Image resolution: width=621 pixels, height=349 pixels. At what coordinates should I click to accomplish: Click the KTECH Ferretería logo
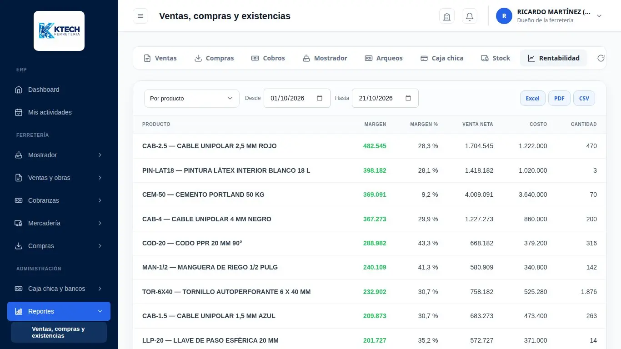[x=59, y=31]
